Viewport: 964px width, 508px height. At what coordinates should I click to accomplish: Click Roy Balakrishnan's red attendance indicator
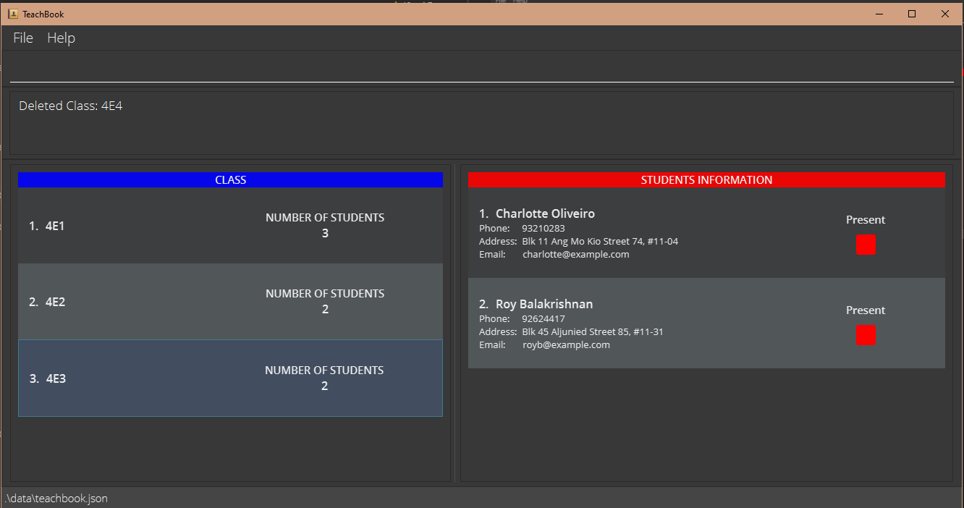click(x=866, y=335)
